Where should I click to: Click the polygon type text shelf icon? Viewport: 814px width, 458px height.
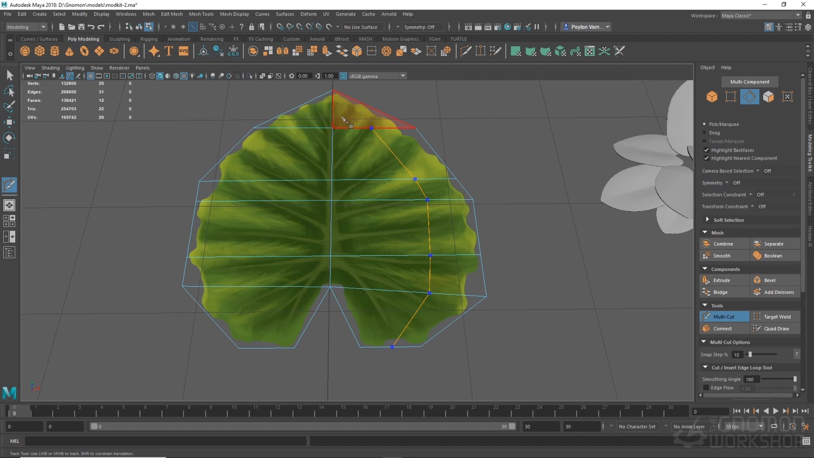168,51
